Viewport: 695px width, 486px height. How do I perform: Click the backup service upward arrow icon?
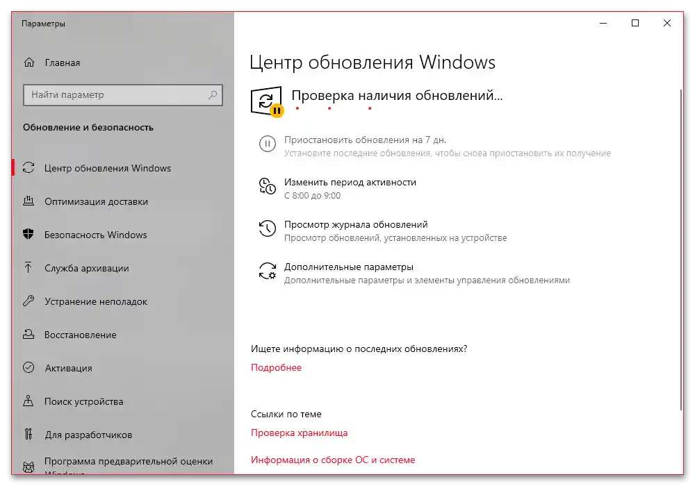(x=28, y=267)
